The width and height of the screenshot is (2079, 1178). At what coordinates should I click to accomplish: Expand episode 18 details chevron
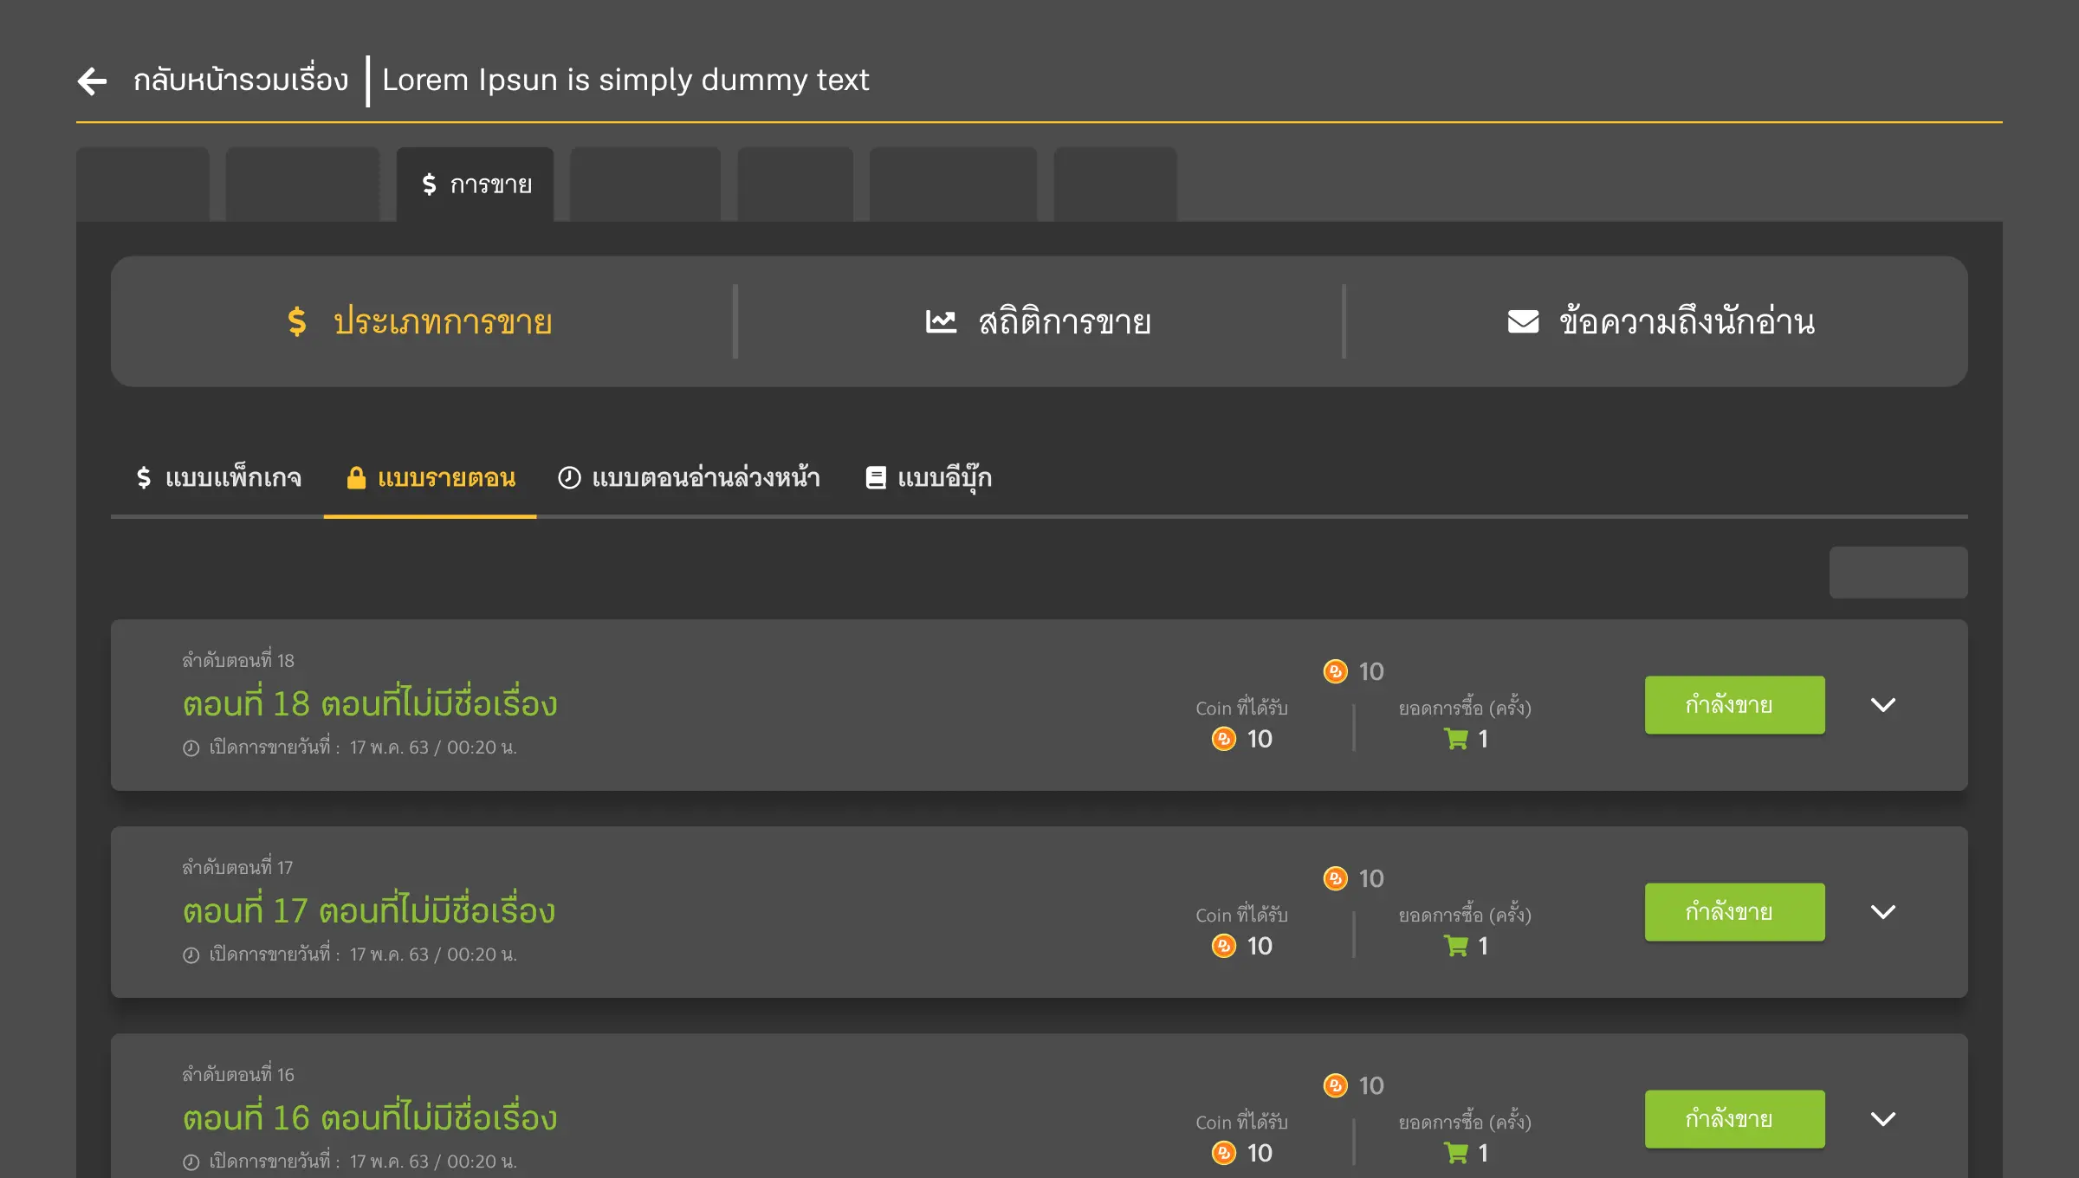click(x=1883, y=705)
